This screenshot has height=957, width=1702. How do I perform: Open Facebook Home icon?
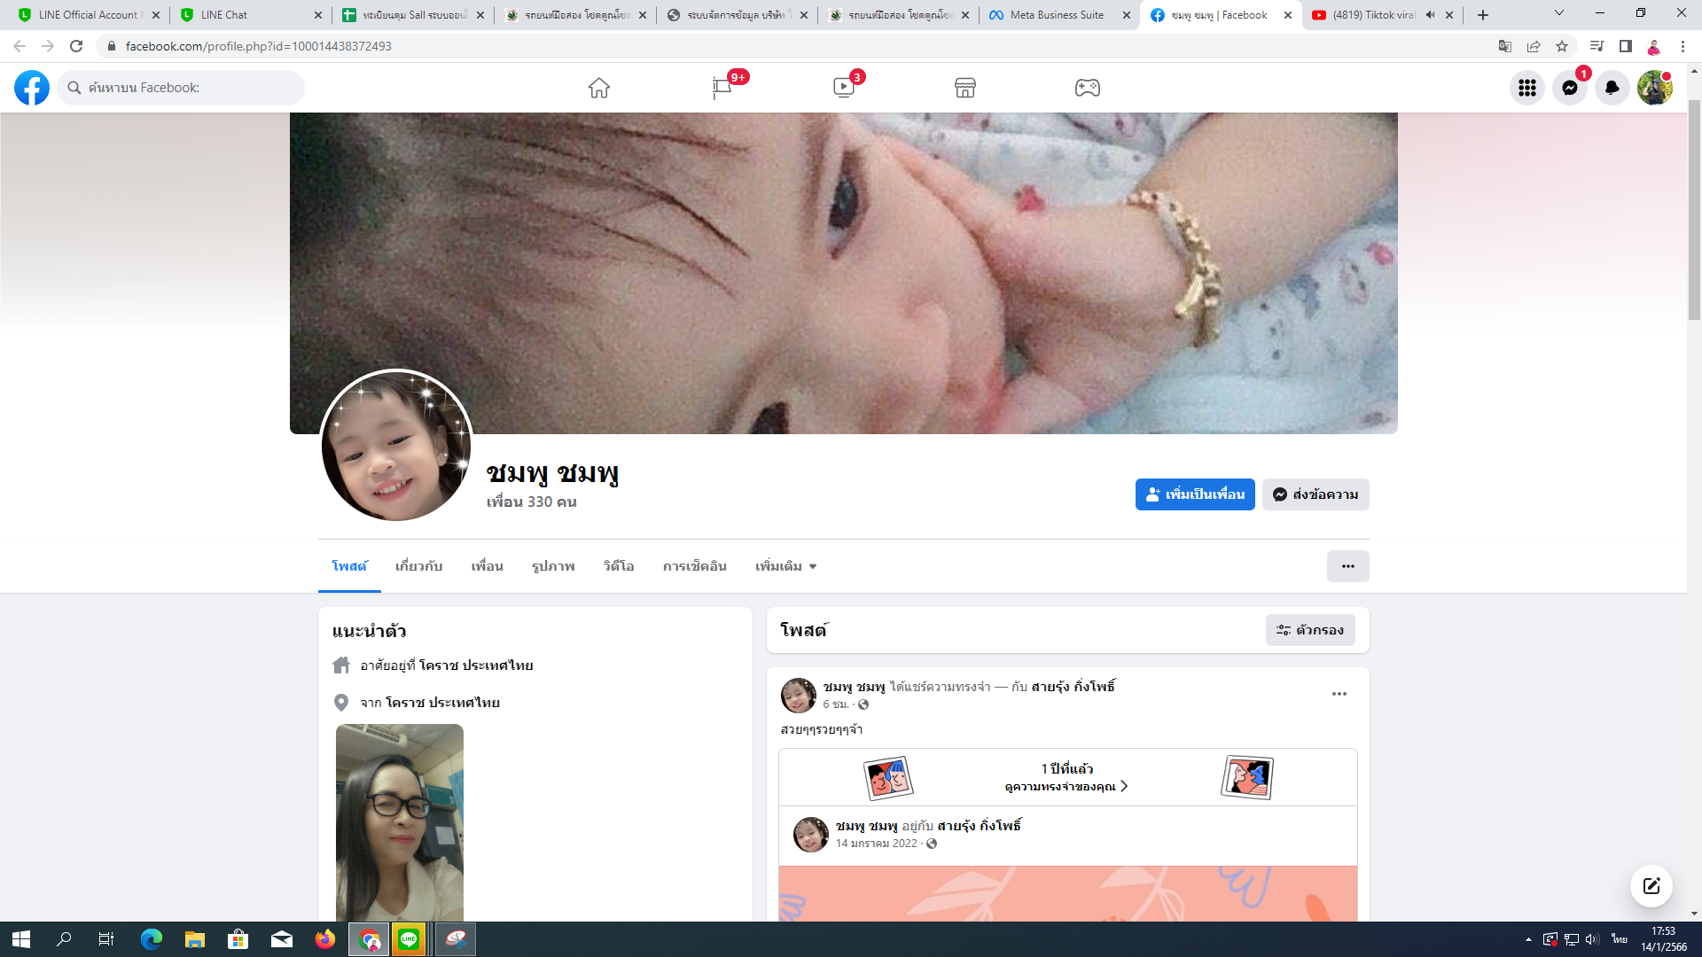click(599, 88)
